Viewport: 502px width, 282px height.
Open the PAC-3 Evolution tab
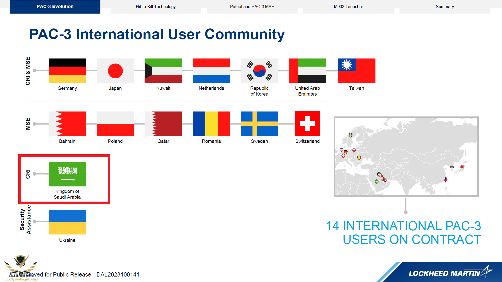click(x=55, y=7)
